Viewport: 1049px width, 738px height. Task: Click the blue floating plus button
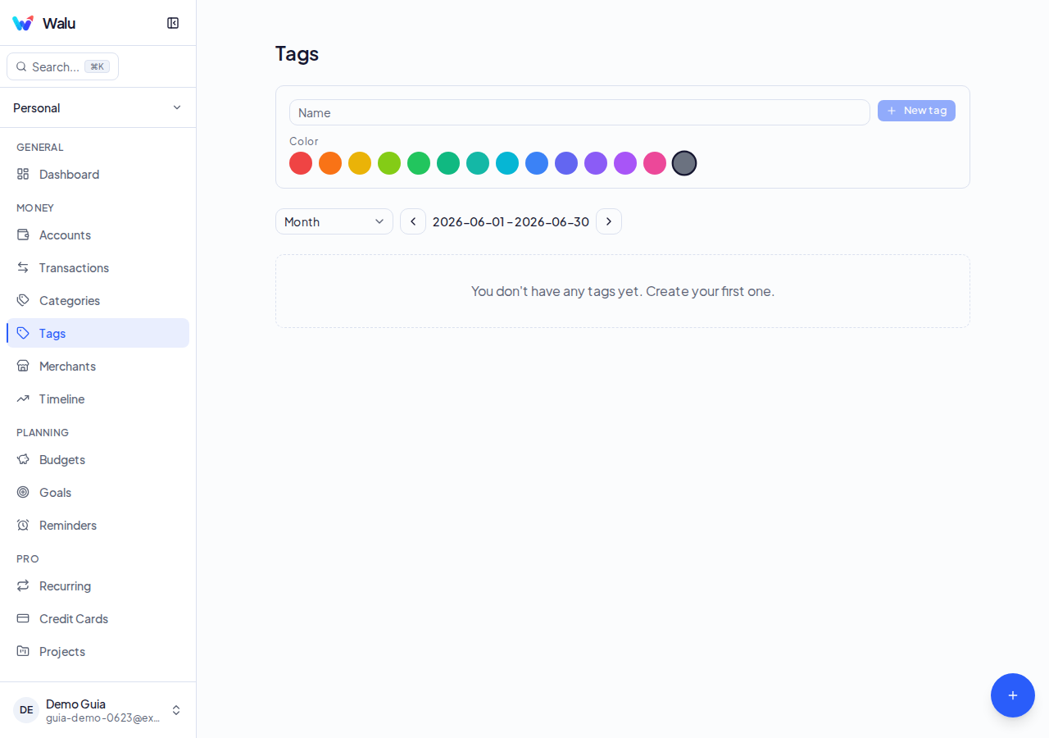coord(1013,695)
